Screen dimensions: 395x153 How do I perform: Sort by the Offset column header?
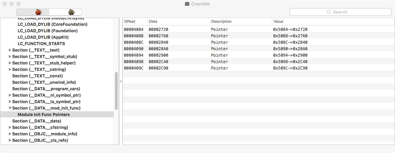[x=135, y=21]
